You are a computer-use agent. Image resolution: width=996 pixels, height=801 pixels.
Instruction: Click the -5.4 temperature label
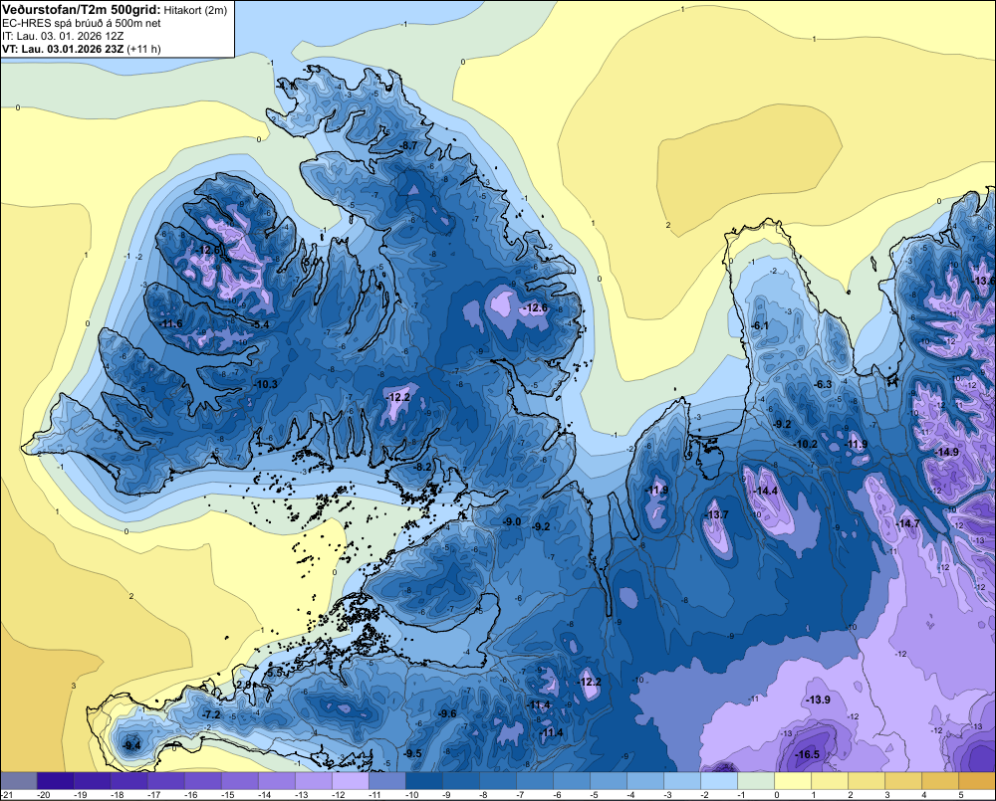click(x=261, y=324)
